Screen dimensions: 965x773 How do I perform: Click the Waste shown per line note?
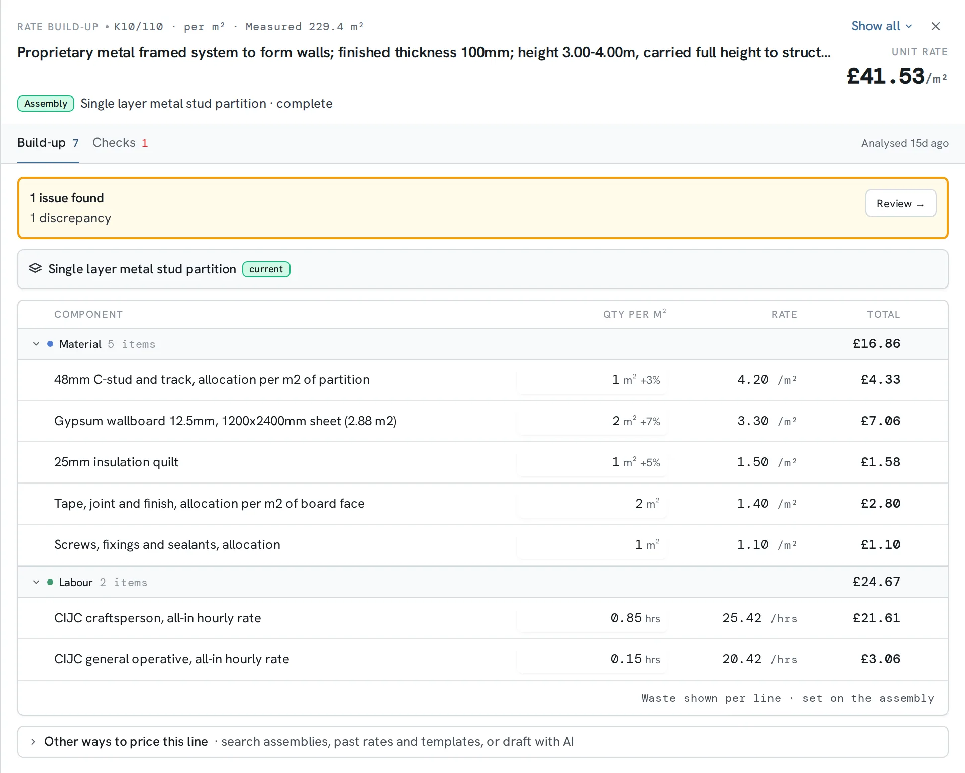788,698
